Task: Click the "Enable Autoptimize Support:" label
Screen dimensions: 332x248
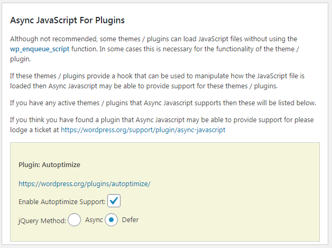Action: pos(62,202)
